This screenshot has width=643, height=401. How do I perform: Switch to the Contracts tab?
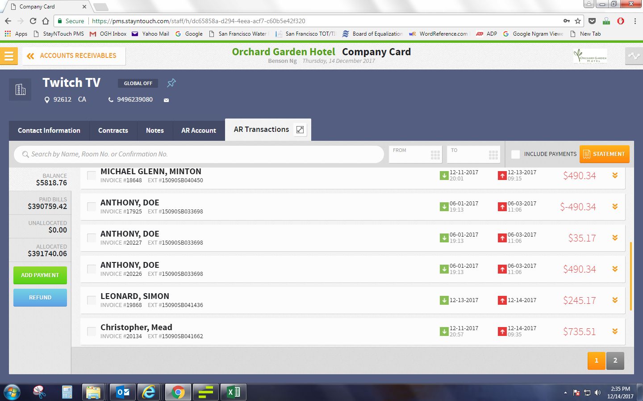coord(113,131)
